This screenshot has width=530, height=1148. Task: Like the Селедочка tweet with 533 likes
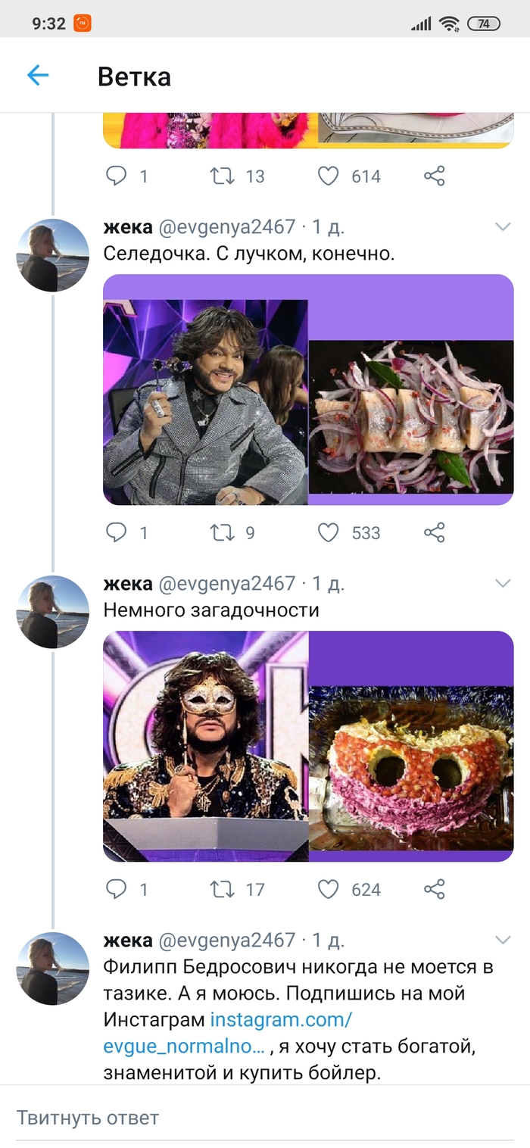[x=328, y=532]
